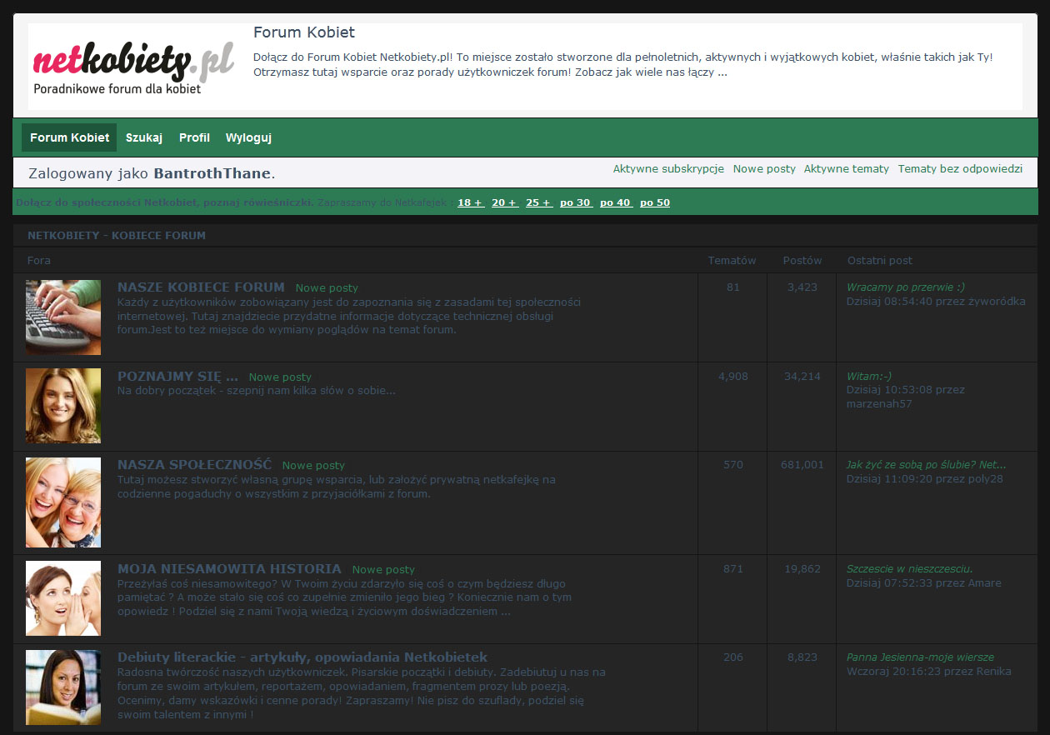
Task: Open the 25 + netkafejka link
Action: tap(539, 202)
